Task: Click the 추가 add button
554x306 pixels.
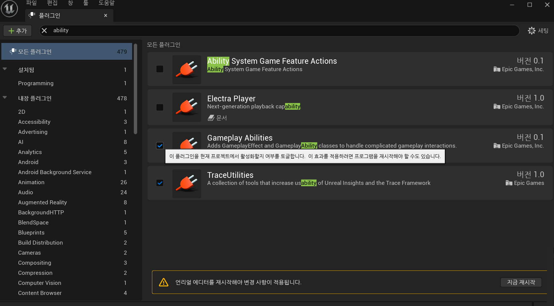Action: coord(17,31)
